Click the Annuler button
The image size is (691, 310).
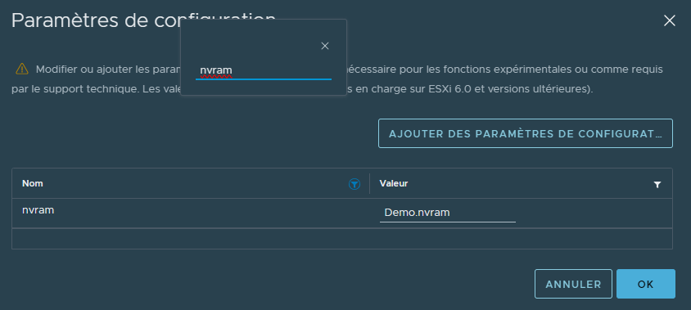(573, 284)
